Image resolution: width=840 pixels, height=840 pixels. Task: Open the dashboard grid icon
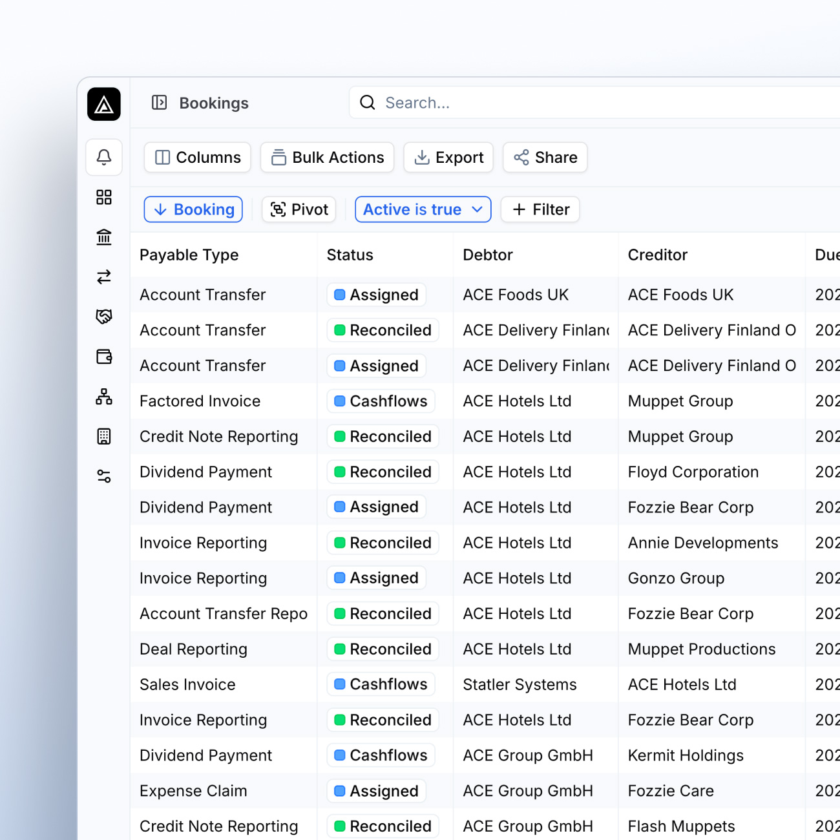pos(104,197)
